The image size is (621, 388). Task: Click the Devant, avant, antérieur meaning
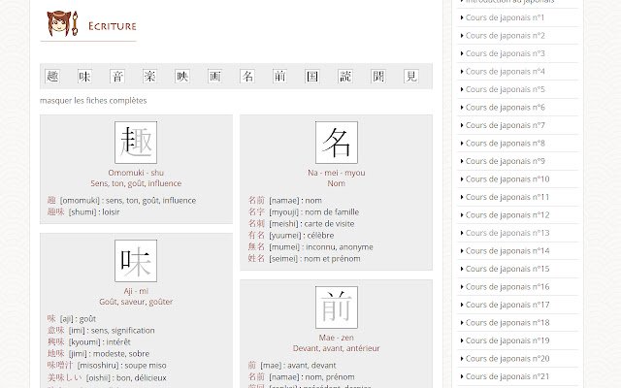pos(337,348)
